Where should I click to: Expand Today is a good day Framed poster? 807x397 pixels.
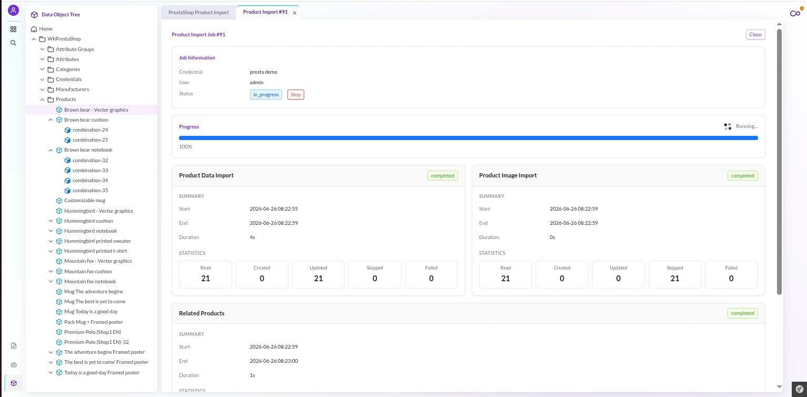point(51,373)
